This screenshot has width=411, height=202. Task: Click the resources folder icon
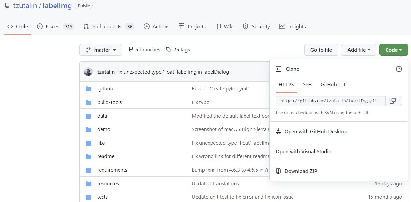(88, 184)
